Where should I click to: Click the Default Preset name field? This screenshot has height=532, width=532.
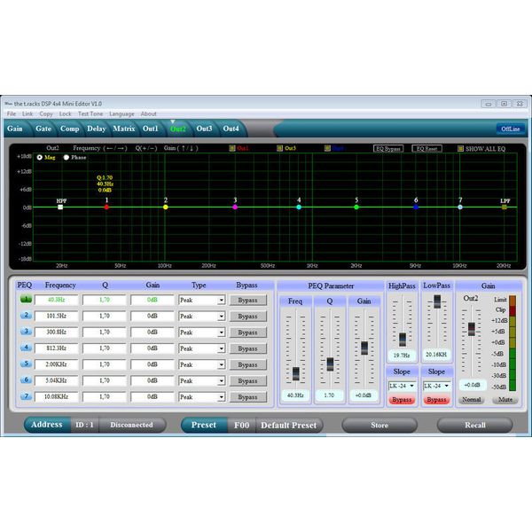point(289,425)
